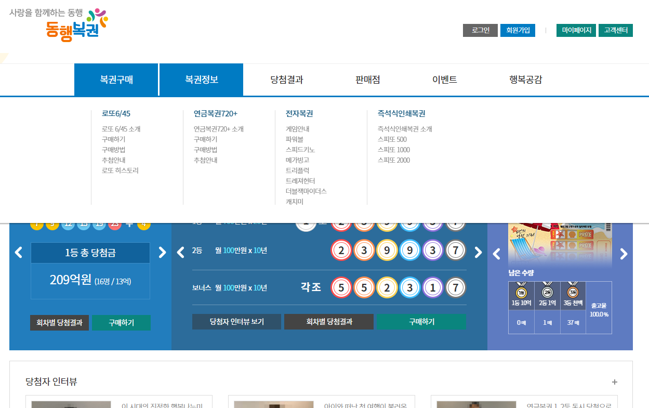Image resolution: width=649 pixels, height=408 pixels.
Task: Open 고객센터
Action: (616, 30)
